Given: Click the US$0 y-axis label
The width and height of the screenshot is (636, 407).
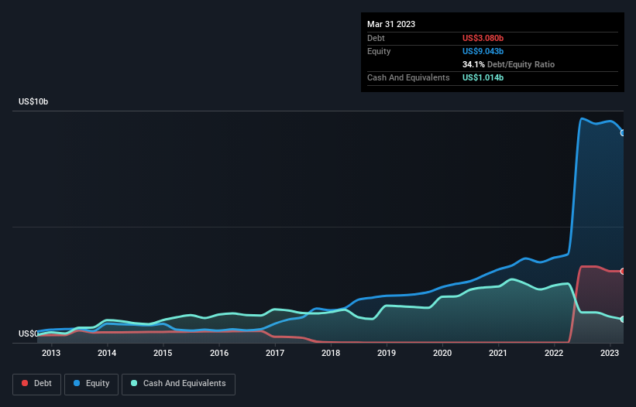Looking at the screenshot, I should [x=29, y=333].
